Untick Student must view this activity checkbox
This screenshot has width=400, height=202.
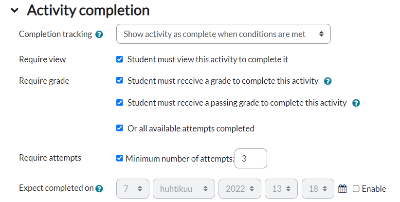pos(120,59)
